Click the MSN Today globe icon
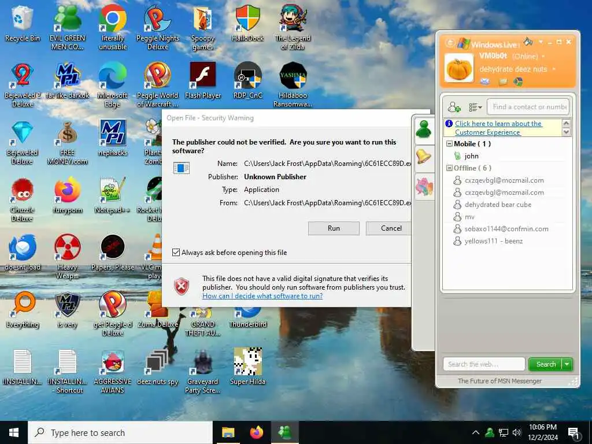This screenshot has width=592, height=444. click(x=518, y=82)
